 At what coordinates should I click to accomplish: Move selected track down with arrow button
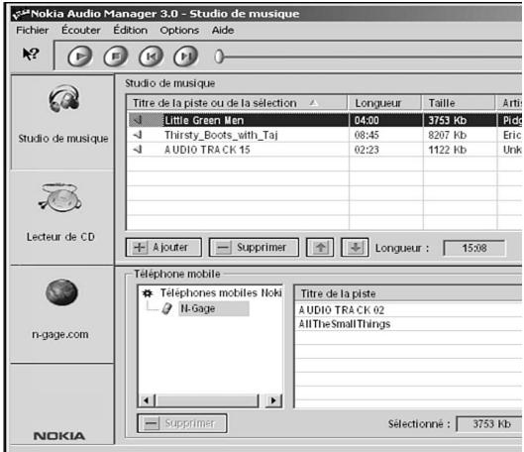pos(355,248)
